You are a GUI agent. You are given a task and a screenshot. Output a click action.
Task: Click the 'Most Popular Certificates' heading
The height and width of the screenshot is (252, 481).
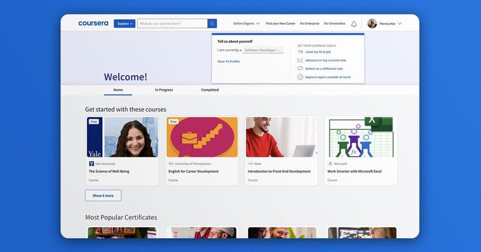click(x=121, y=217)
